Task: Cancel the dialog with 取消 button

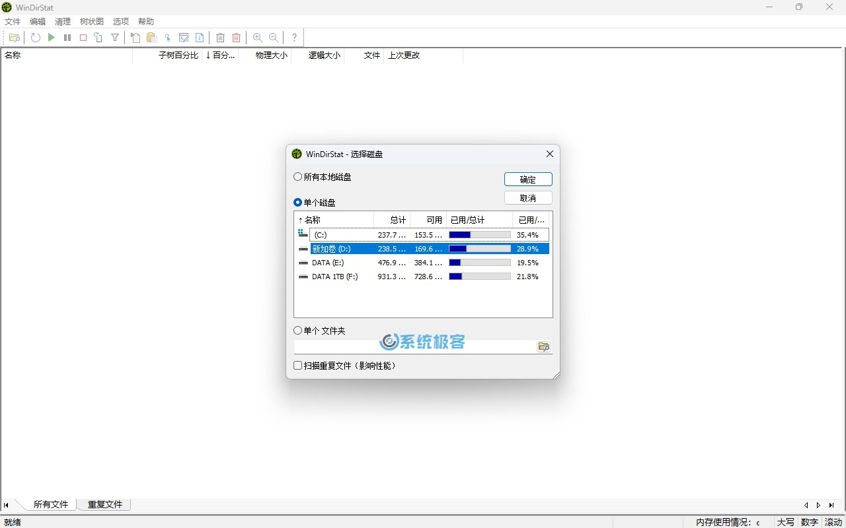Action: tap(528, 198)
